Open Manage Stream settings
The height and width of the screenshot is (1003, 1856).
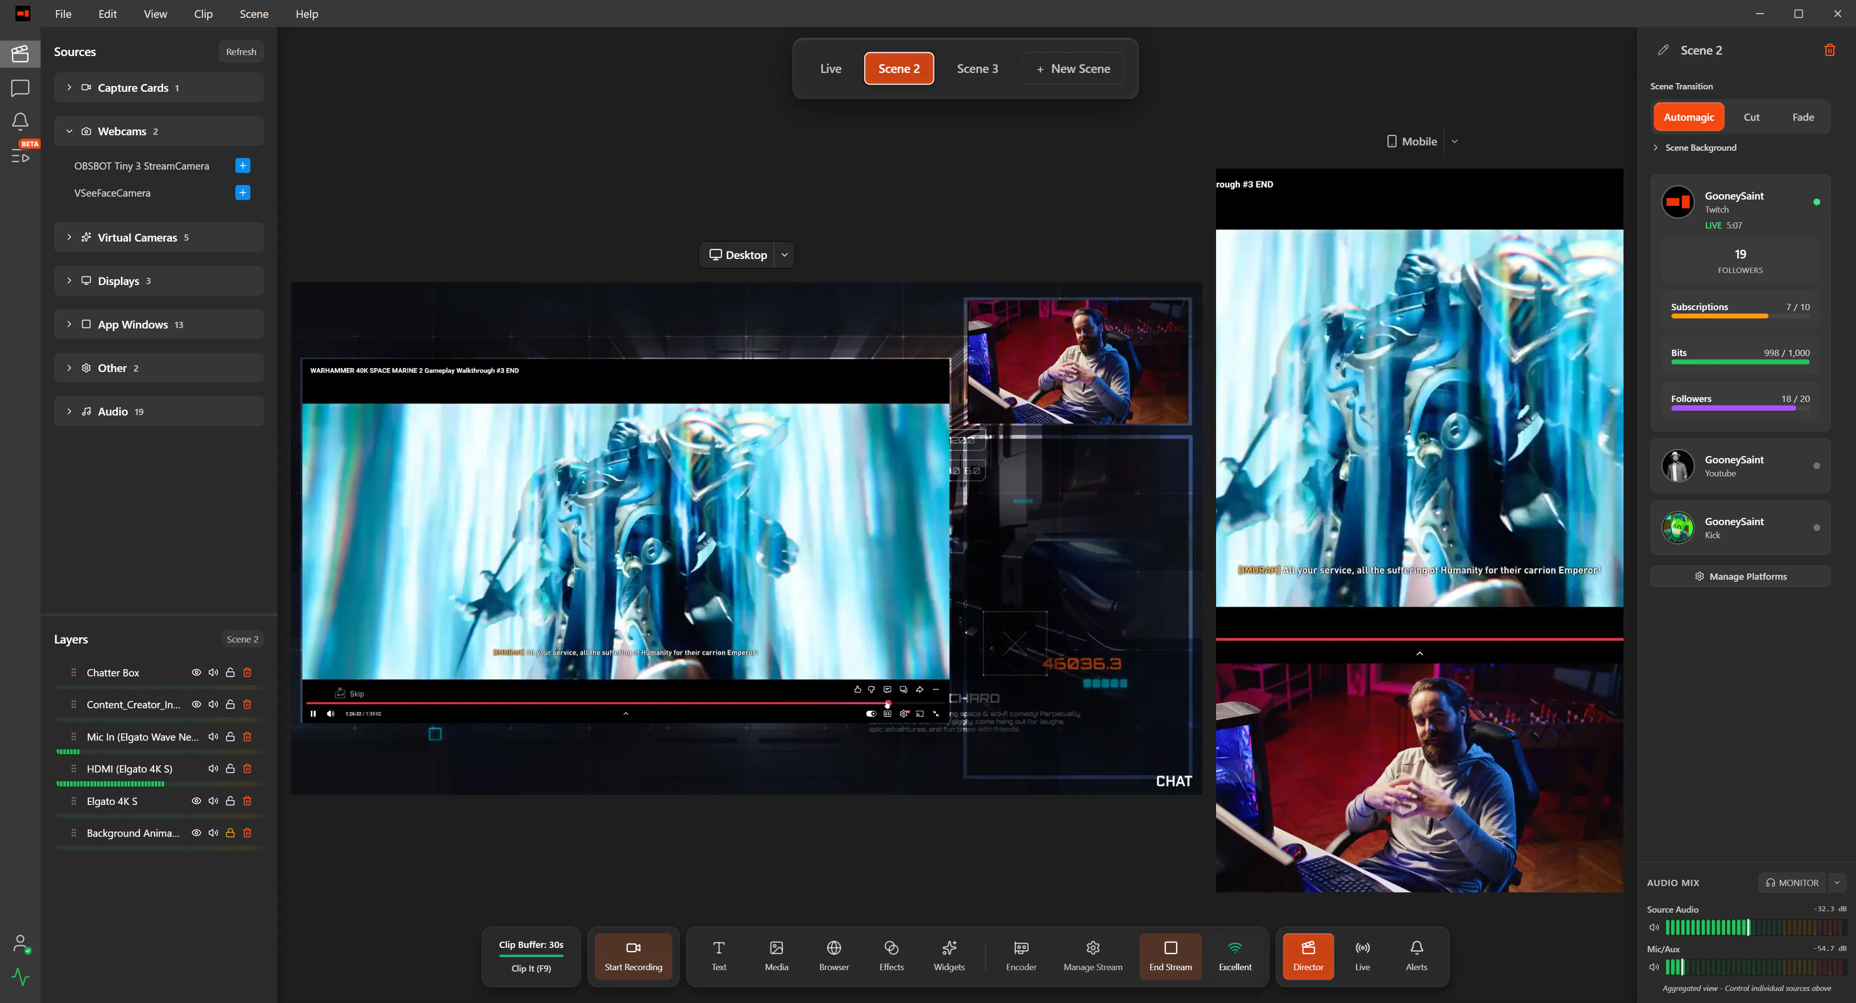(1092, 956)
